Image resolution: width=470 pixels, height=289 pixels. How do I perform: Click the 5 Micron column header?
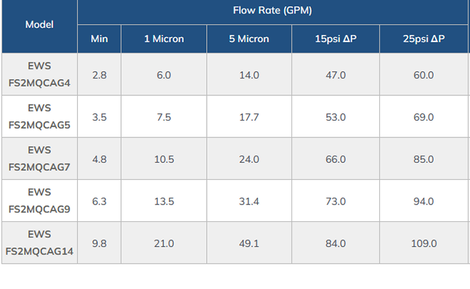coord(249,39)
